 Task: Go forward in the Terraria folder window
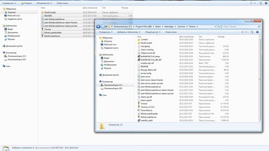point(103,26)
